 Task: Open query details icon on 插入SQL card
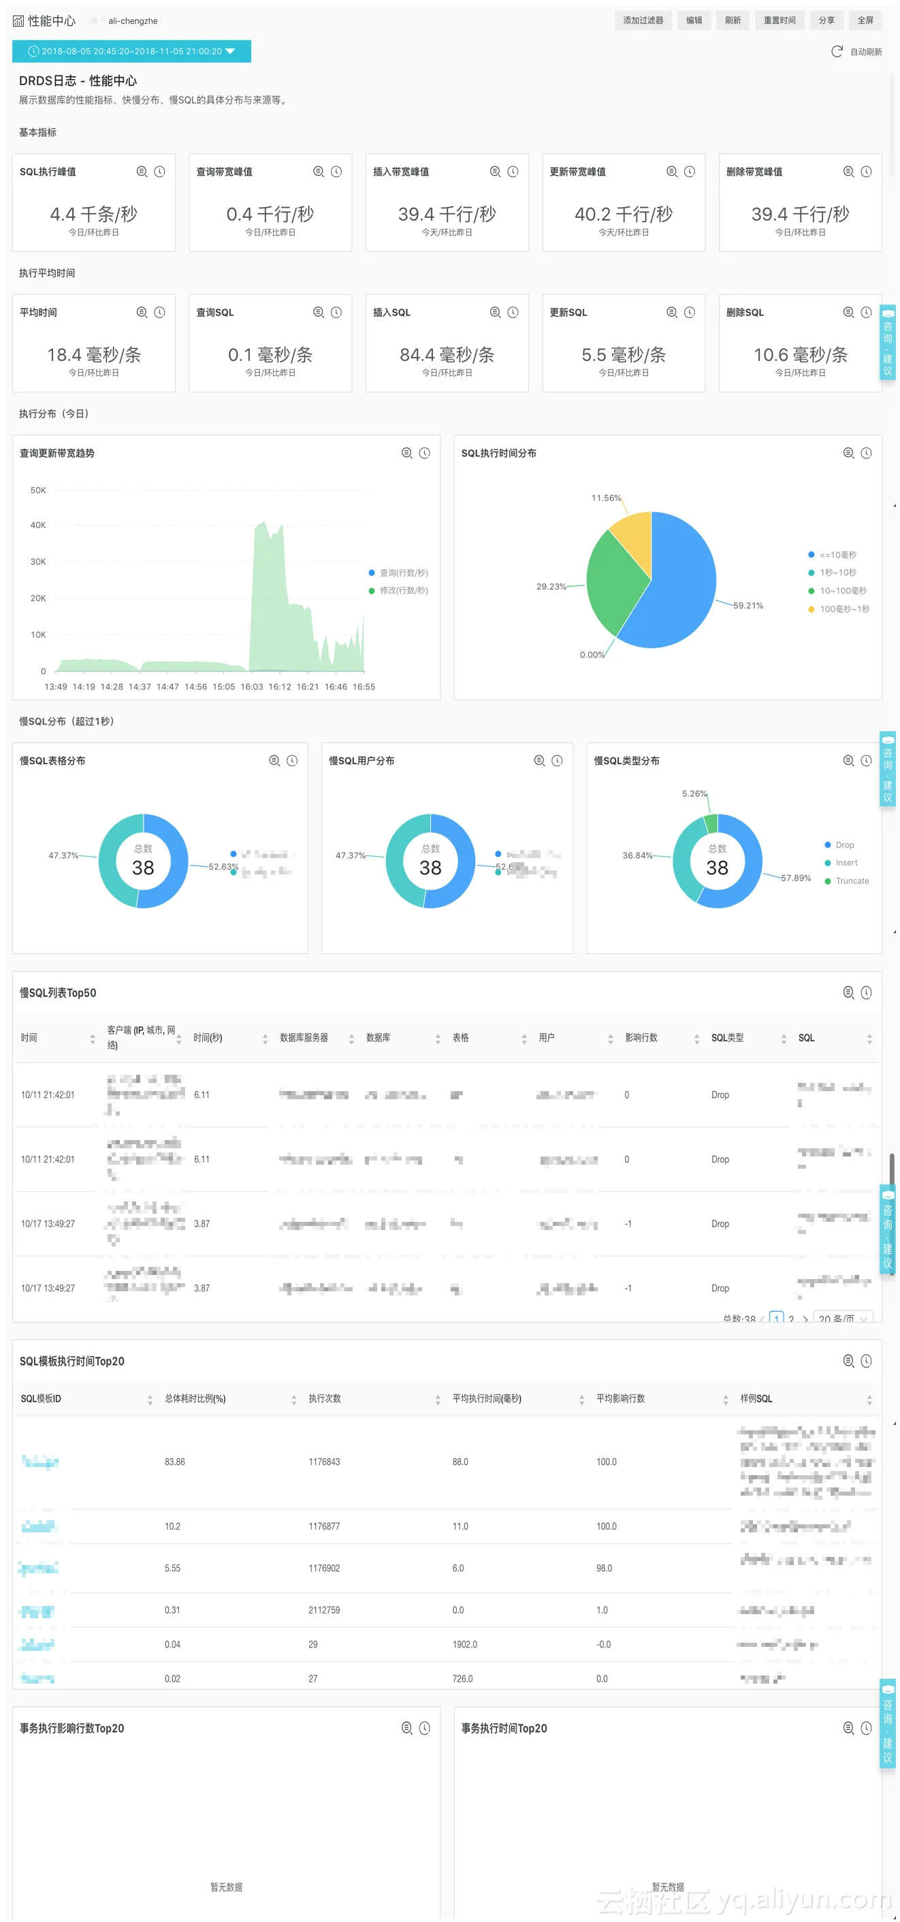click(x=495, y=313)
